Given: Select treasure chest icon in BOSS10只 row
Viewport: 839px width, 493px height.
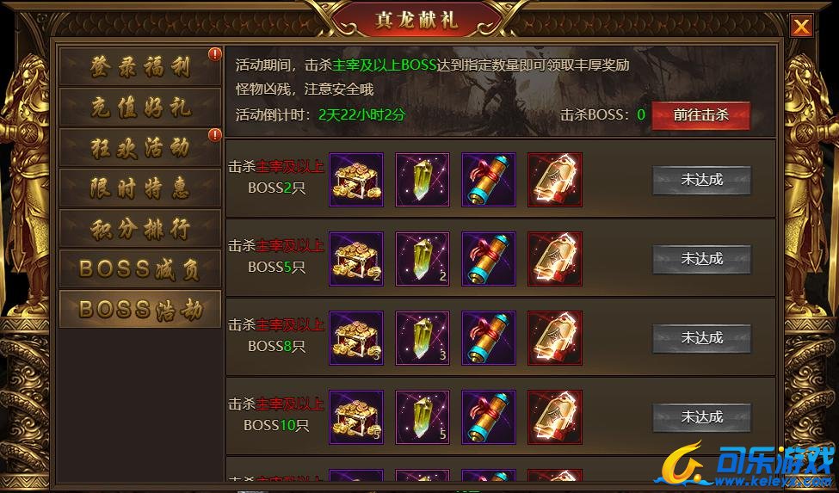Looking at the screenshot, I should click(356, 417).
